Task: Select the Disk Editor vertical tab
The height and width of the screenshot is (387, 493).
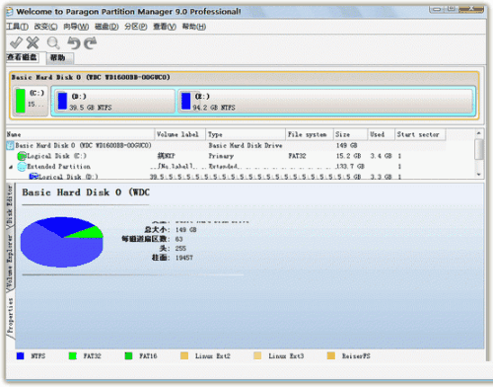Action: coord(10,204)
